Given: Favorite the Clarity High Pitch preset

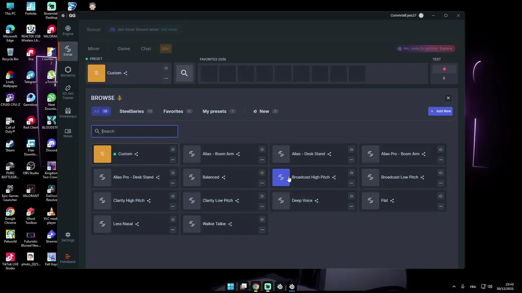Looking at the screenshot, I should click(173, 196).
